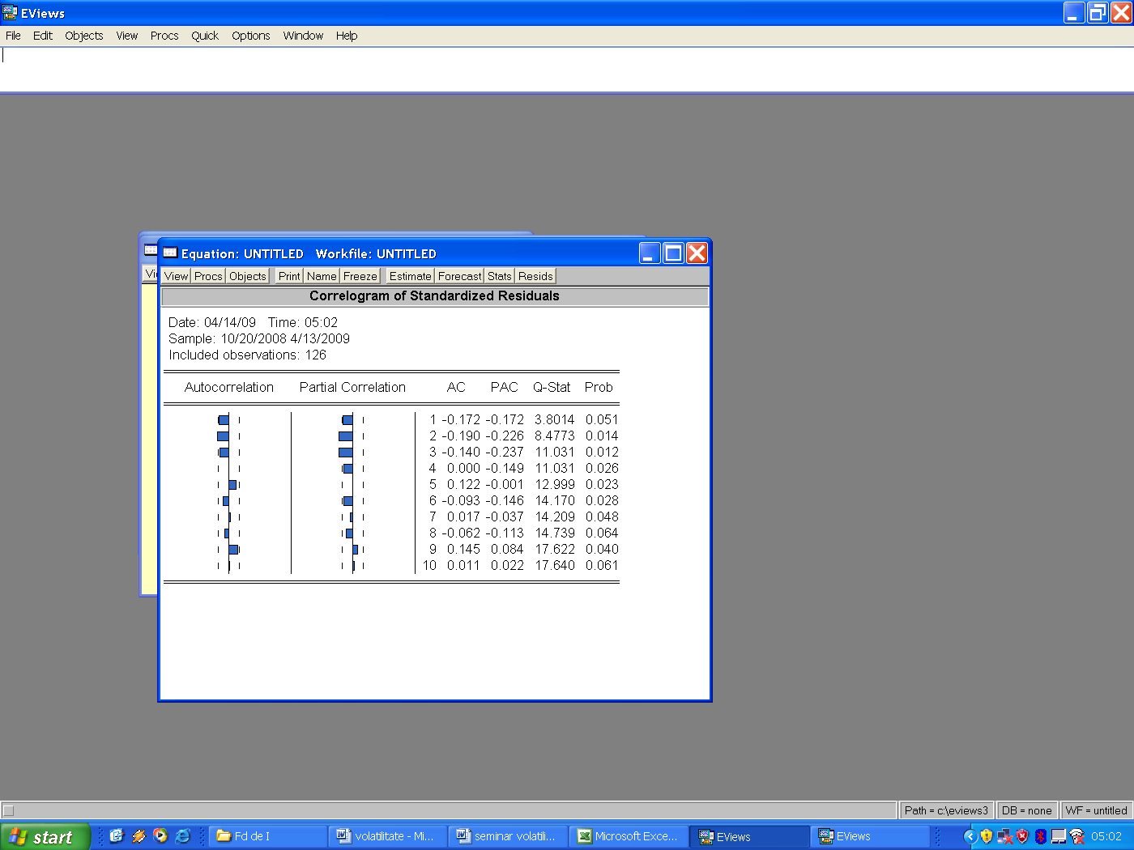Restore down the main EViews window

tap(1098, 13)
